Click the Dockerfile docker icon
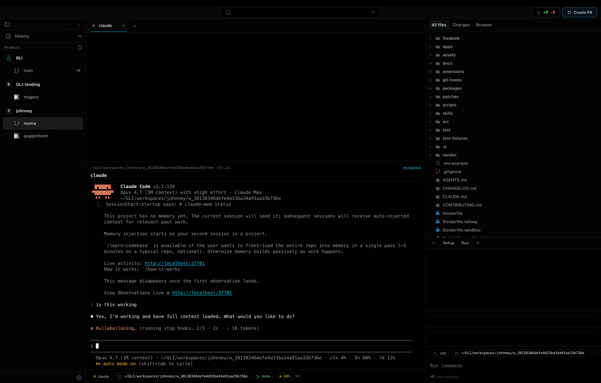 (x=438, y=213)
